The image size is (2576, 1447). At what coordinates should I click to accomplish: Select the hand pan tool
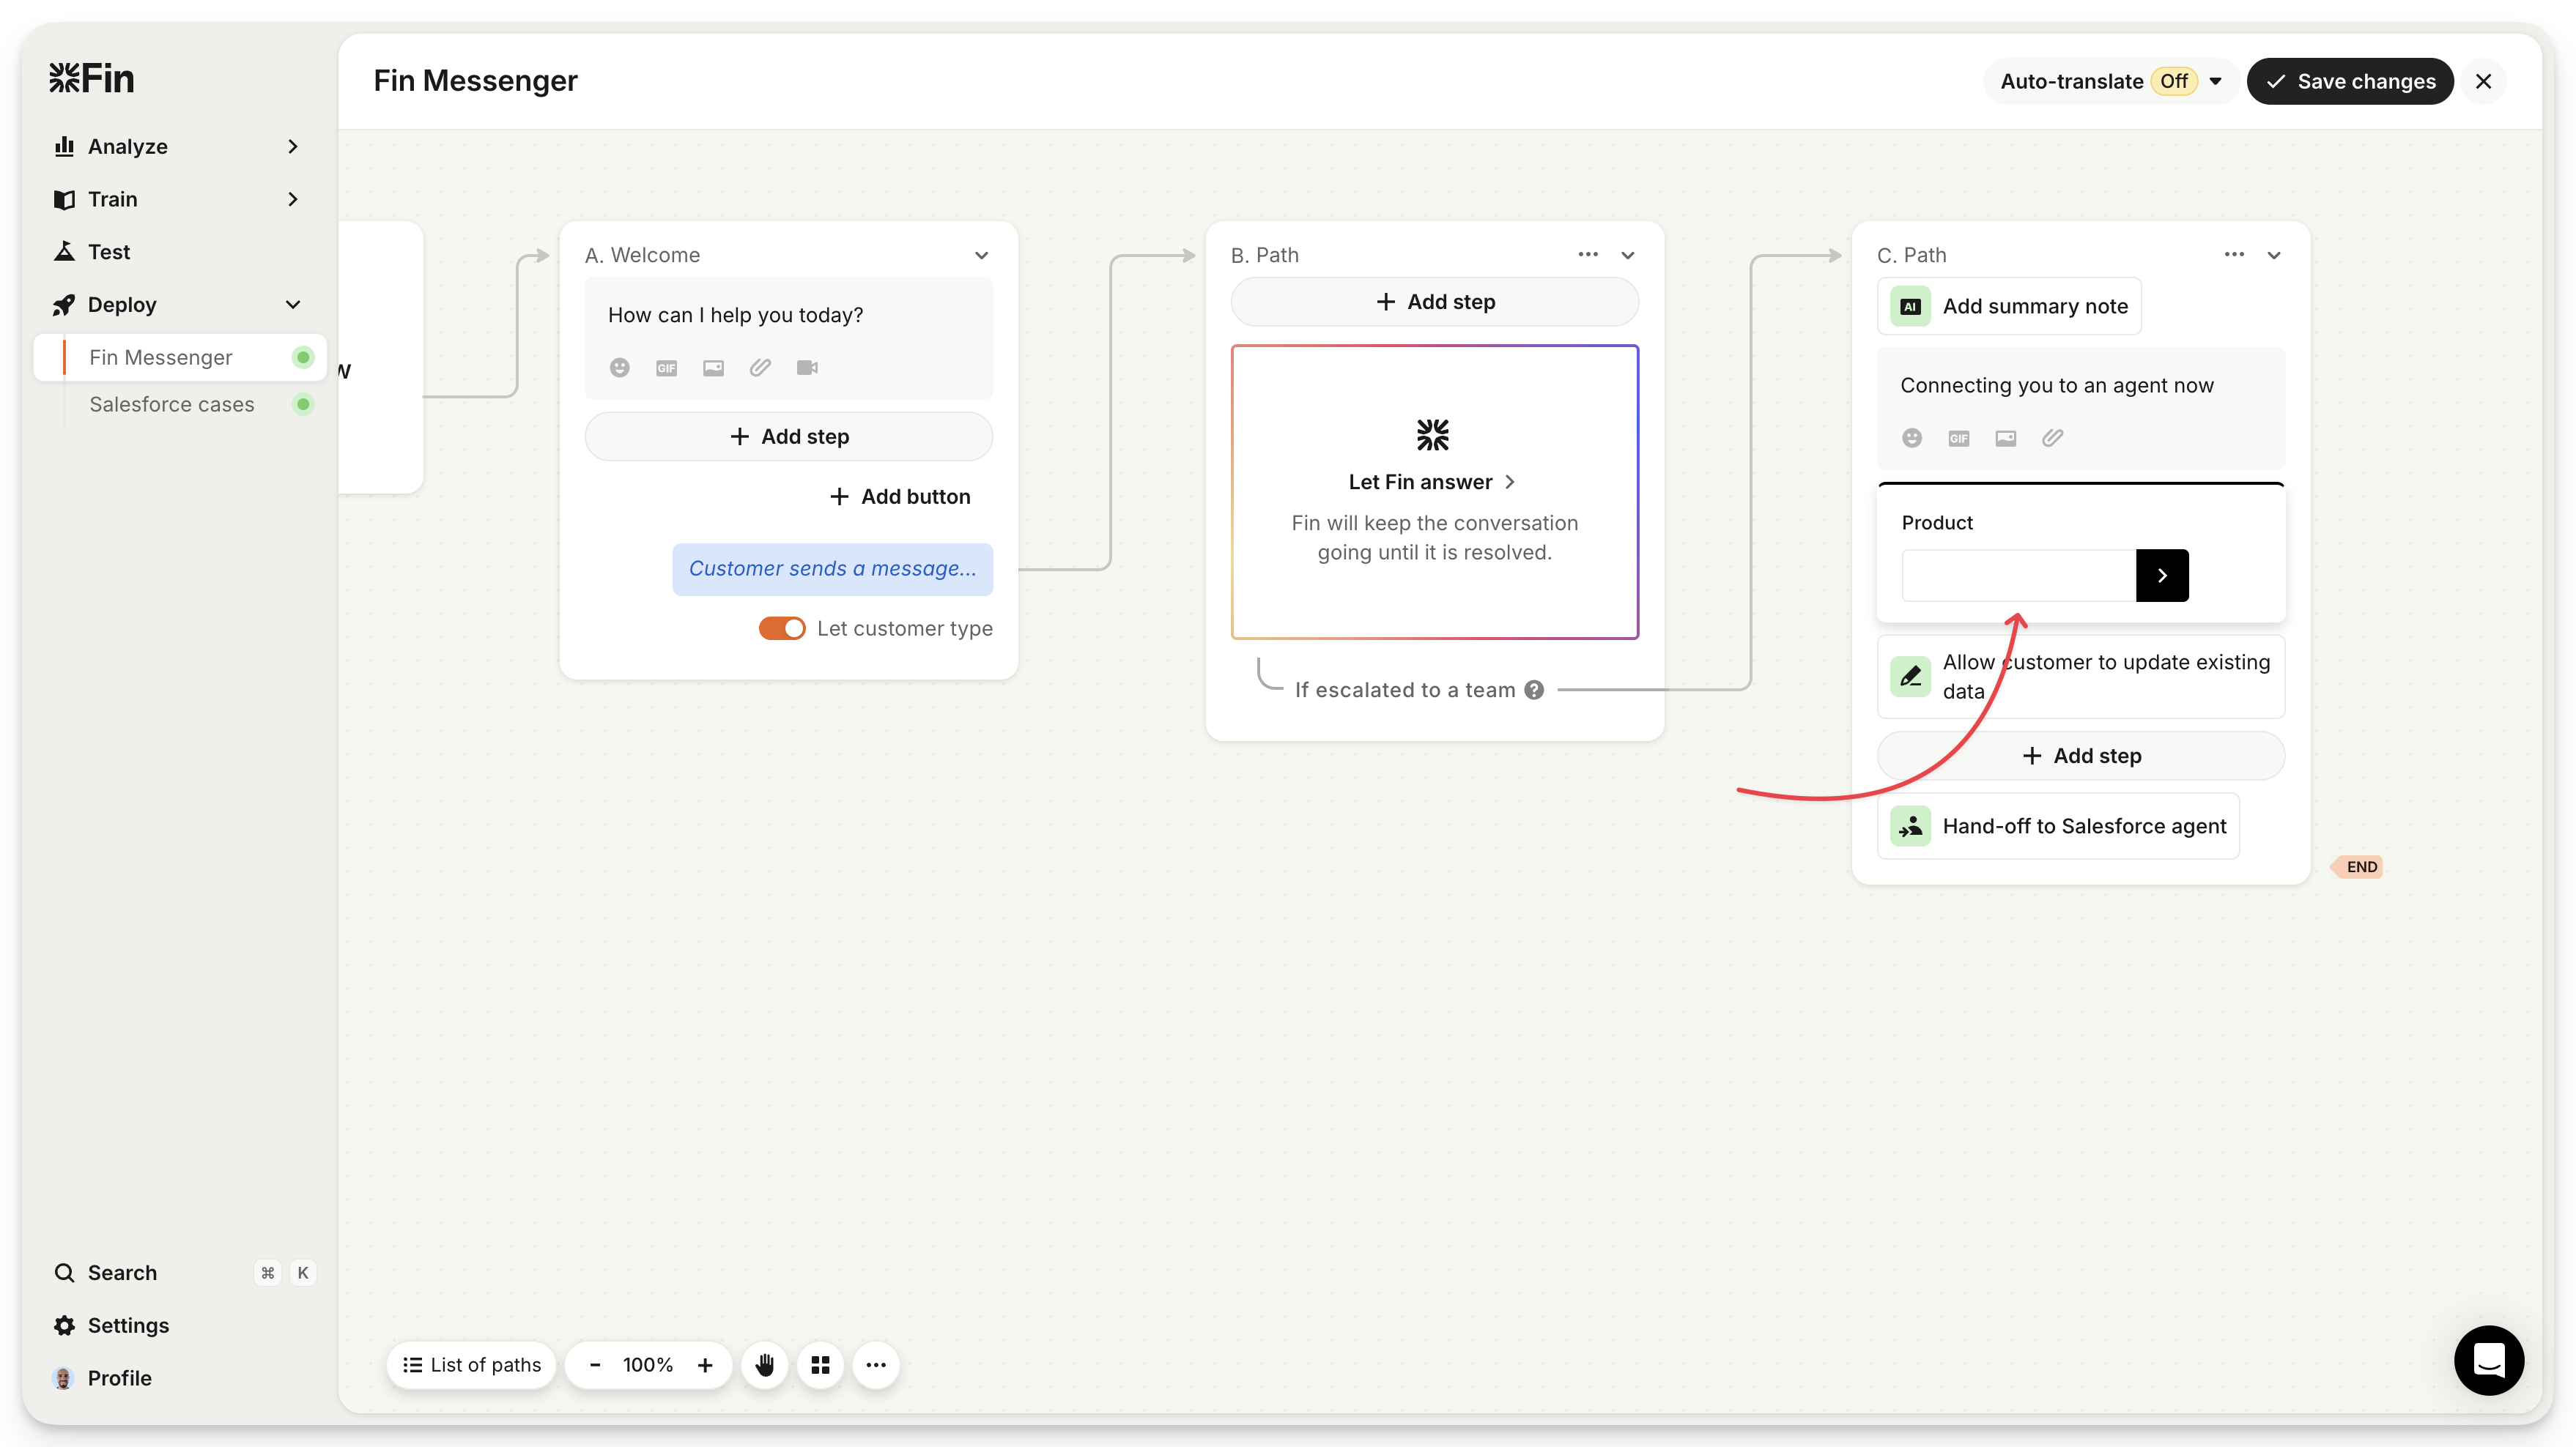point(765,1365)
